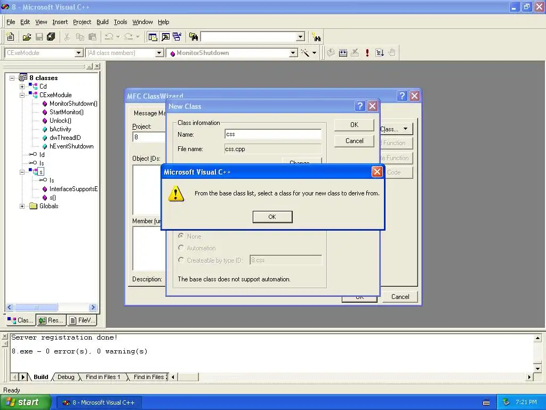The width and height of the screenshot is (546, 410).
Task: Click OK in the warning message box
Action: pos(272,217)
